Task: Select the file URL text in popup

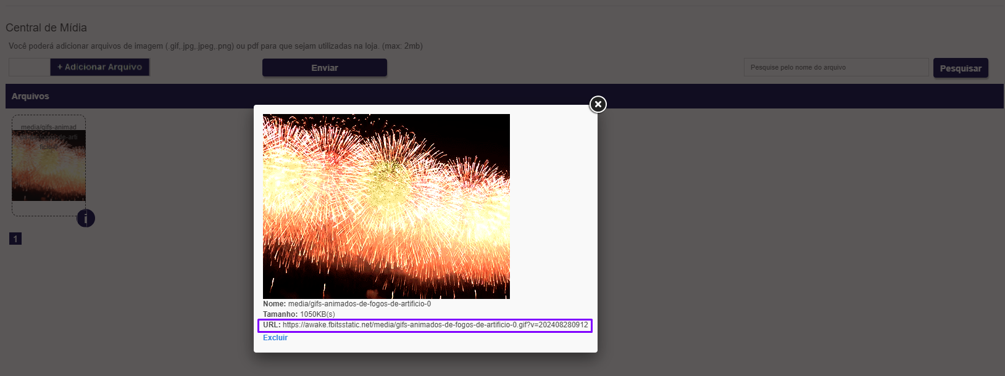Action: tap(435, 325)
